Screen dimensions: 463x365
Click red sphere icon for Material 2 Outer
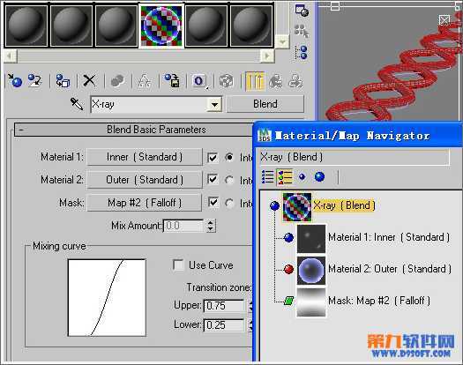click(x=288, y=269)
